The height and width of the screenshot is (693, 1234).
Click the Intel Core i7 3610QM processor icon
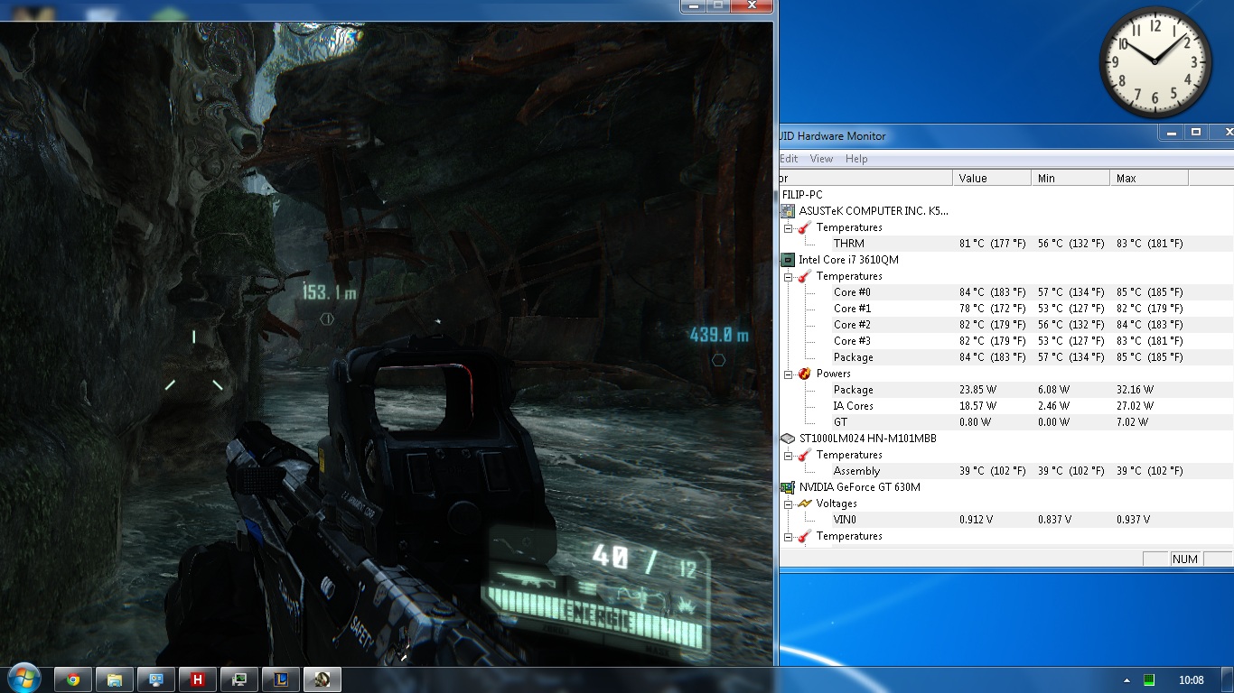788,260
